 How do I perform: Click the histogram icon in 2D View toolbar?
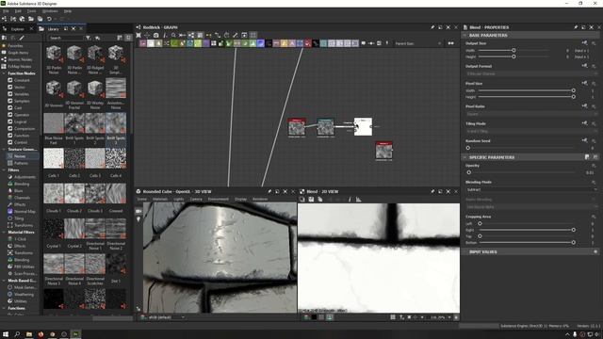click(x=358, y=200)
